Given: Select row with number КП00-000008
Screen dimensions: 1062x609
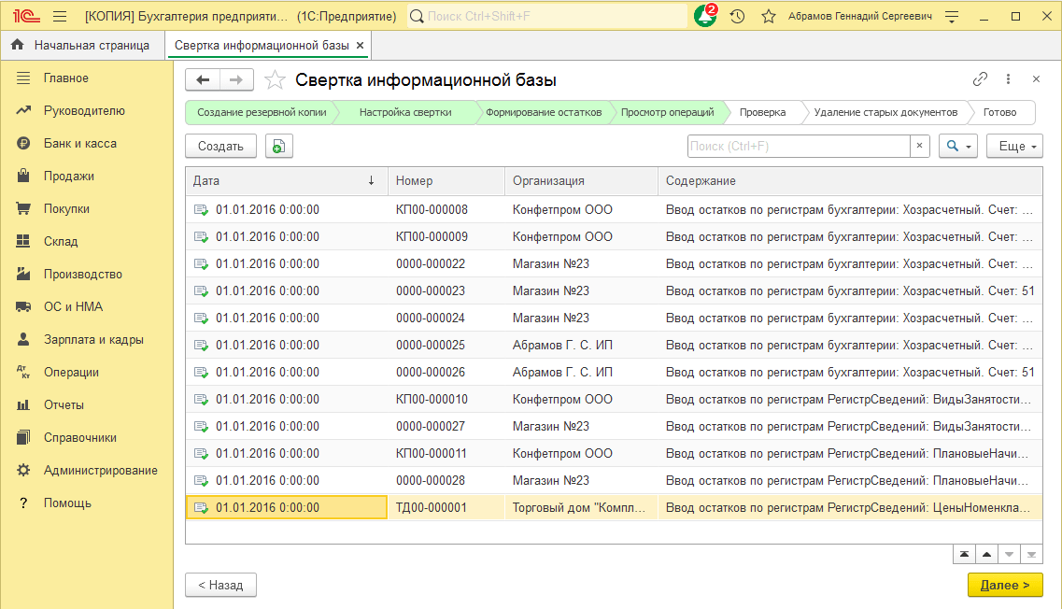Looking at the screenshot, I should (614, 210).
